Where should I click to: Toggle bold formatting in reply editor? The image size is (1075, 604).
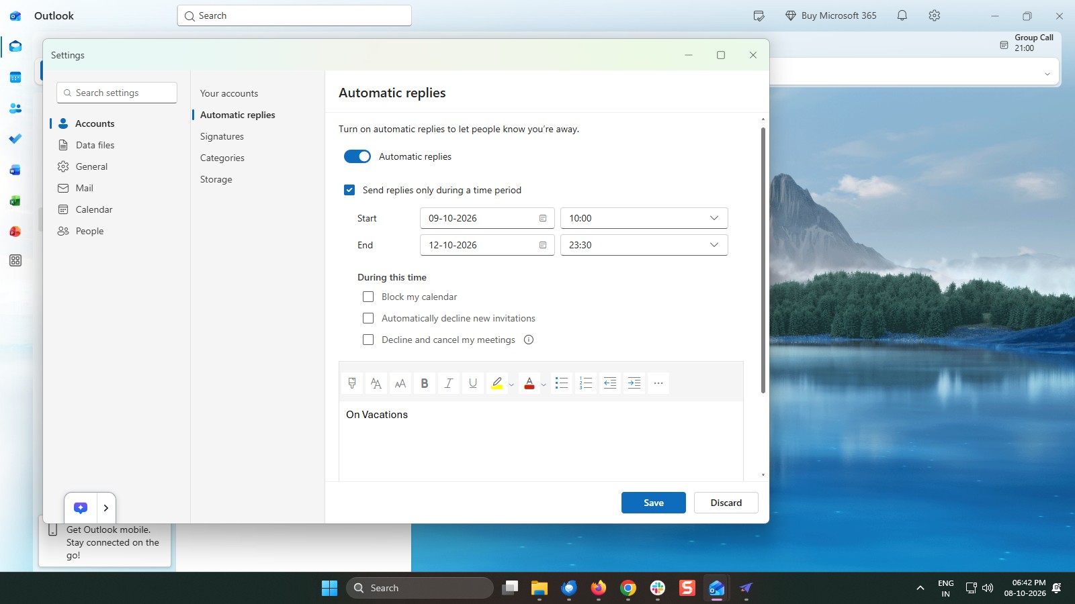[425, 383]
